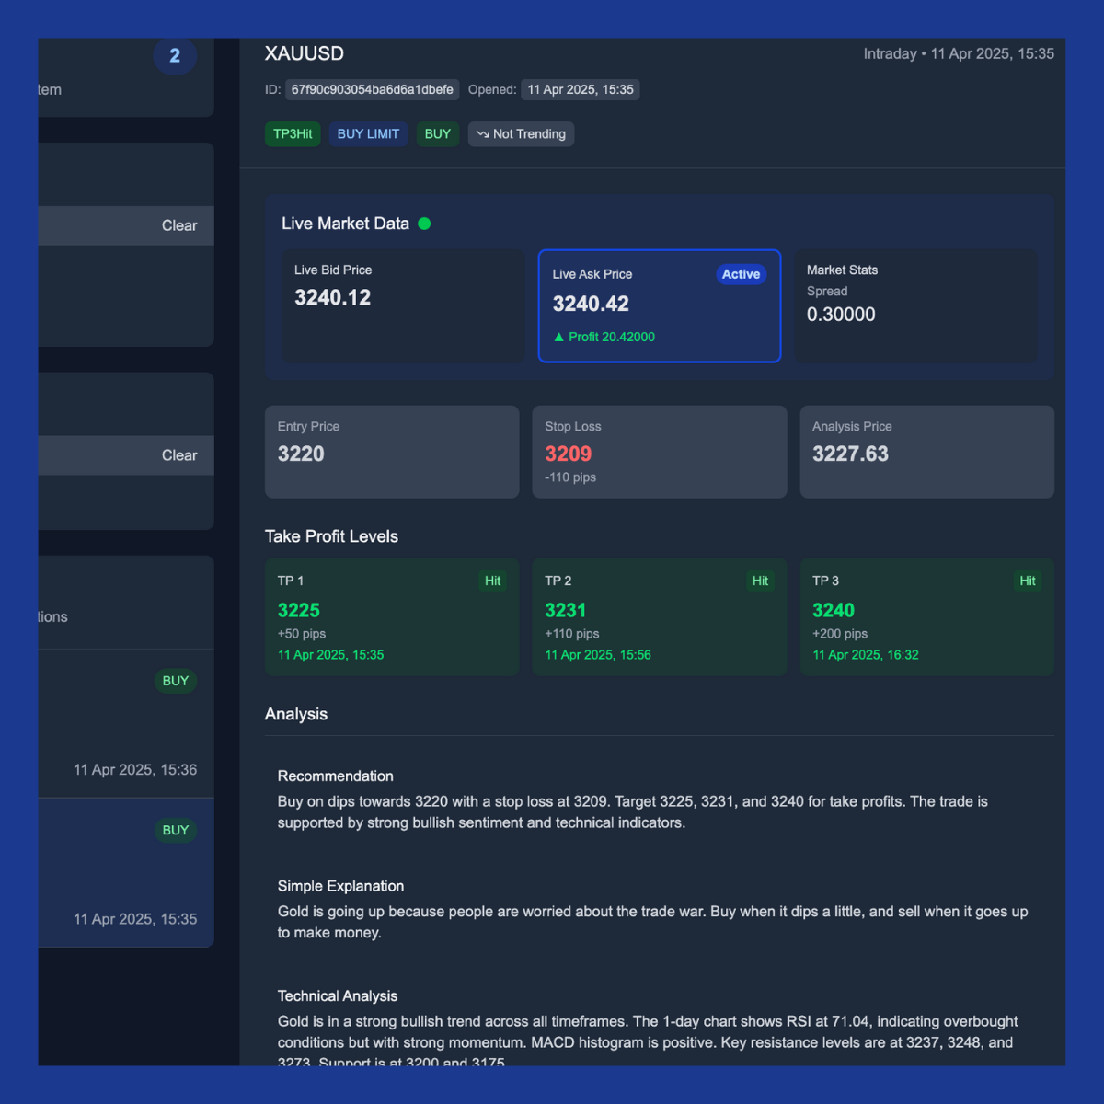Click BUY badge on the 15:35 signal

176,830
